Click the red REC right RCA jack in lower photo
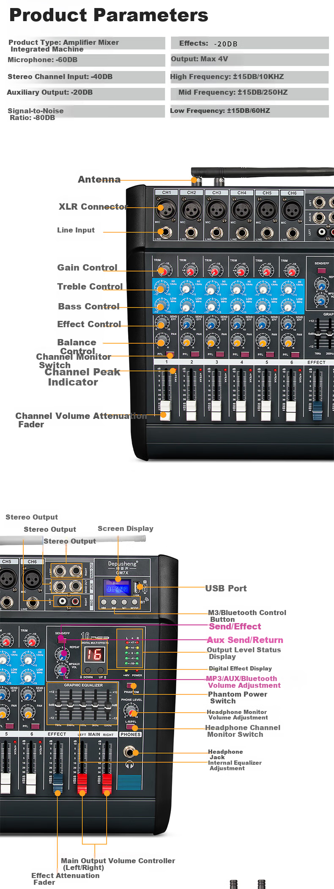Viewport: 334px width, 889px height. pyautogui.click(x=75, y=601)
